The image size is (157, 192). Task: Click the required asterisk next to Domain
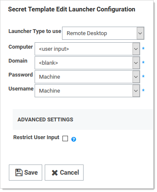(x=143, y=63)
